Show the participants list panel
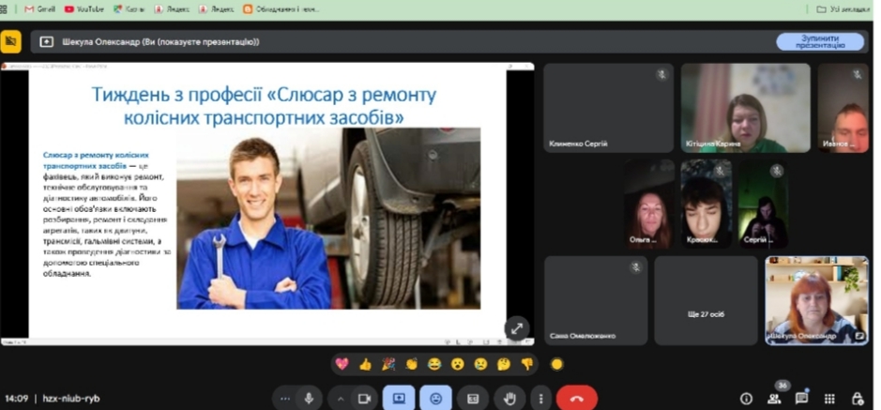Viewport: 881px width, 410px height. pyautogui.click(x=774, y=399)
